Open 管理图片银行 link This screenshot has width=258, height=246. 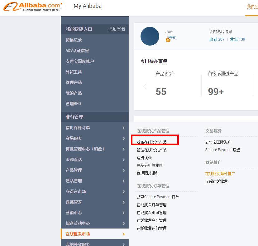pyautogui.click(x=148, y=174)
